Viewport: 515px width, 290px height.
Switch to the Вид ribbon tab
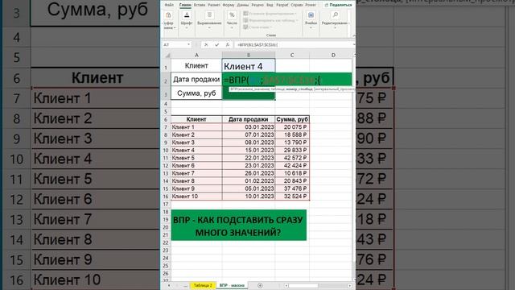(x=270, y=5)
